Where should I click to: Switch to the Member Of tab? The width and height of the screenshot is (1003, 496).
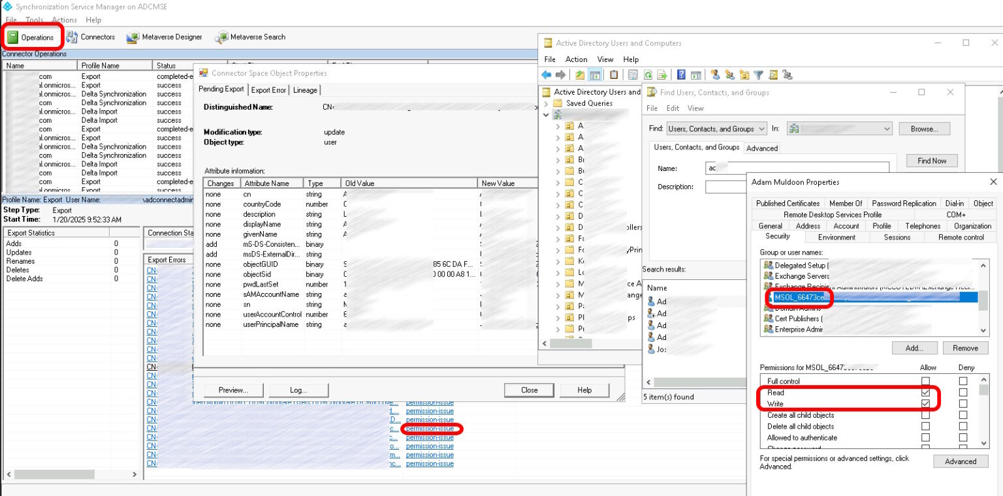pyautogui.click(x=846, y=203)
